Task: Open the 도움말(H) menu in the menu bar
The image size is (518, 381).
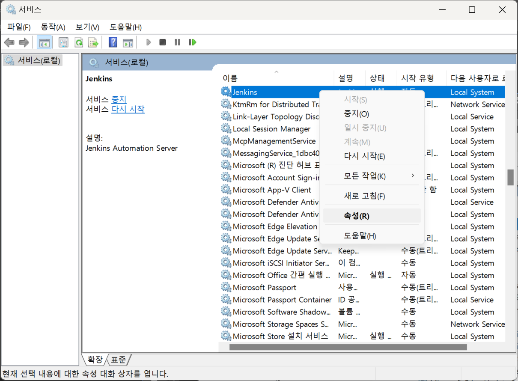Action: coord(125,27)
